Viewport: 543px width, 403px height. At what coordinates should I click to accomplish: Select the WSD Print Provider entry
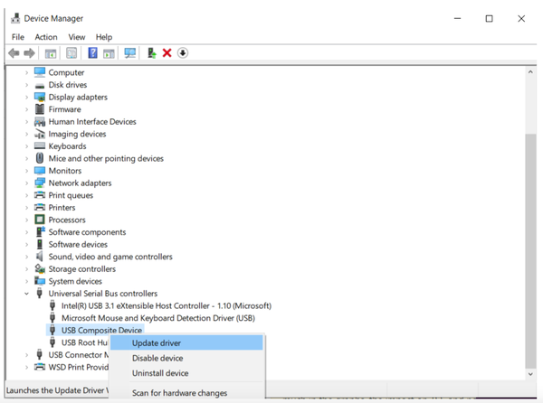point(78,367)
